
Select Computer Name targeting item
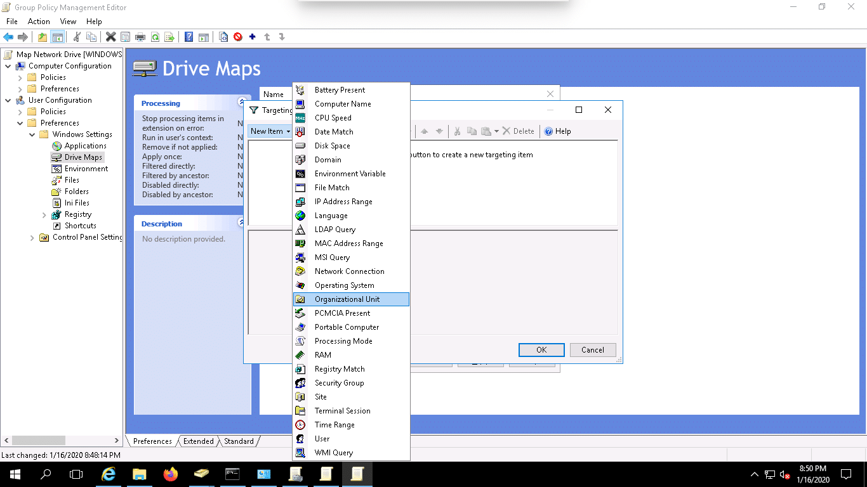351,104
